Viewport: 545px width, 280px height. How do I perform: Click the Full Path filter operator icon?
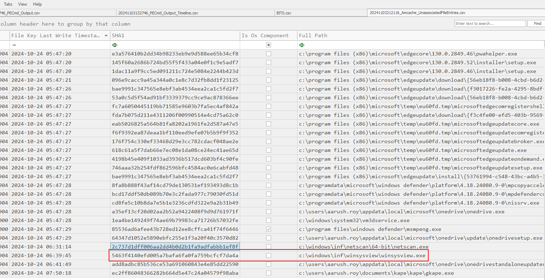point(302,45)
